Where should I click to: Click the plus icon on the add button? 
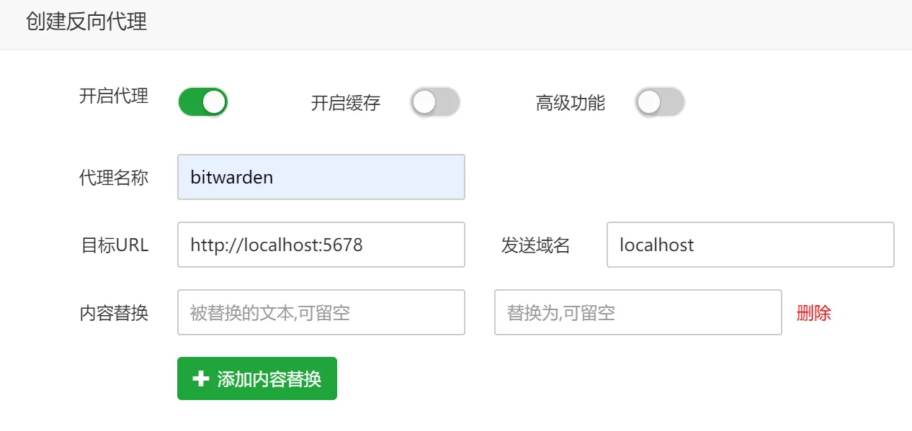point(201,379)
